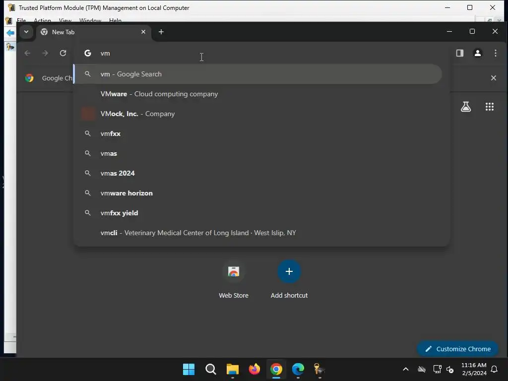
Task: Open Windows Start menu
Action: click(189, 369)
